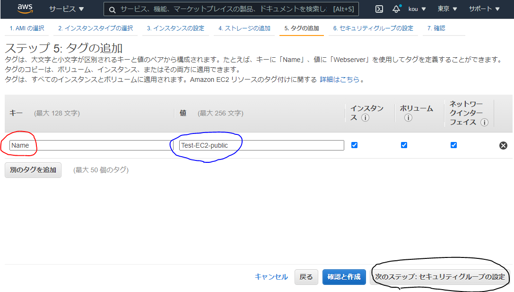Go to step 1. AMI の選択 tab
Viewport: 514px width, 292px height.
27,28
